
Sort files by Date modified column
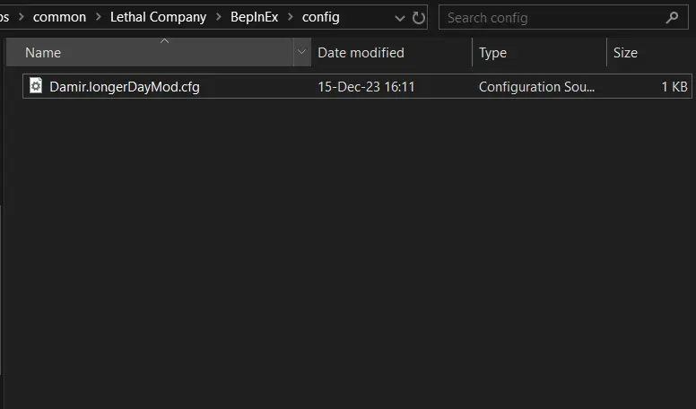click(391, 52)
